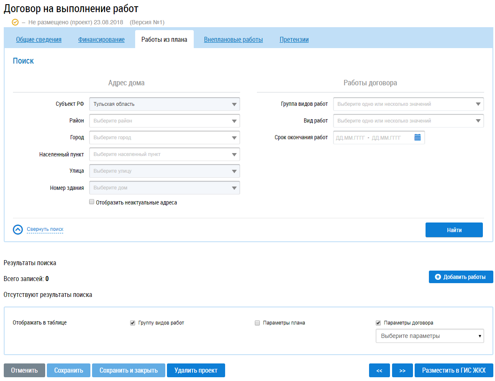Screen dimensions: 495x381
Task: Go to the 'Претензии' tab
Action: click(x=294, y=40)
